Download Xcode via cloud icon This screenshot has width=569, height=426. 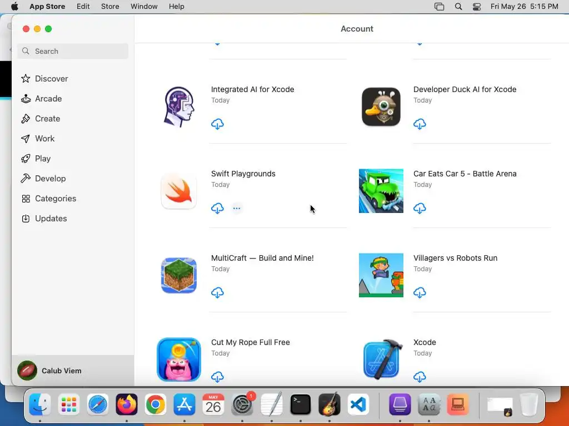pyautogui.click(x=420, y=377)
